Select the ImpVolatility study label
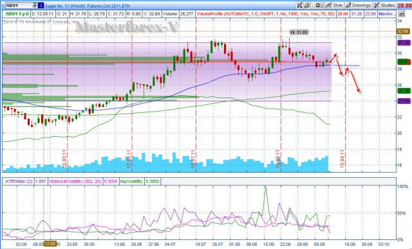The width and height of the screenshot is (412, 249). tap(131, 181)
